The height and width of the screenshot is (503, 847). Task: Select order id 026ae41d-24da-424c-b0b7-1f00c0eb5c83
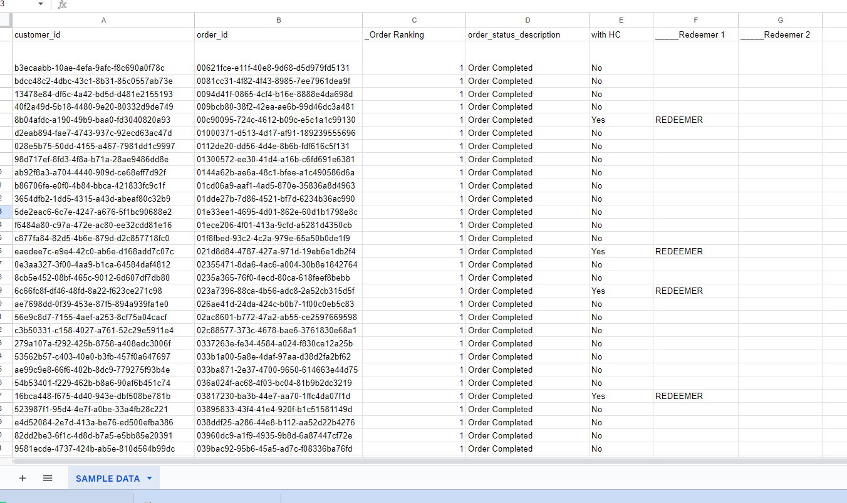[x=278, y=304]
